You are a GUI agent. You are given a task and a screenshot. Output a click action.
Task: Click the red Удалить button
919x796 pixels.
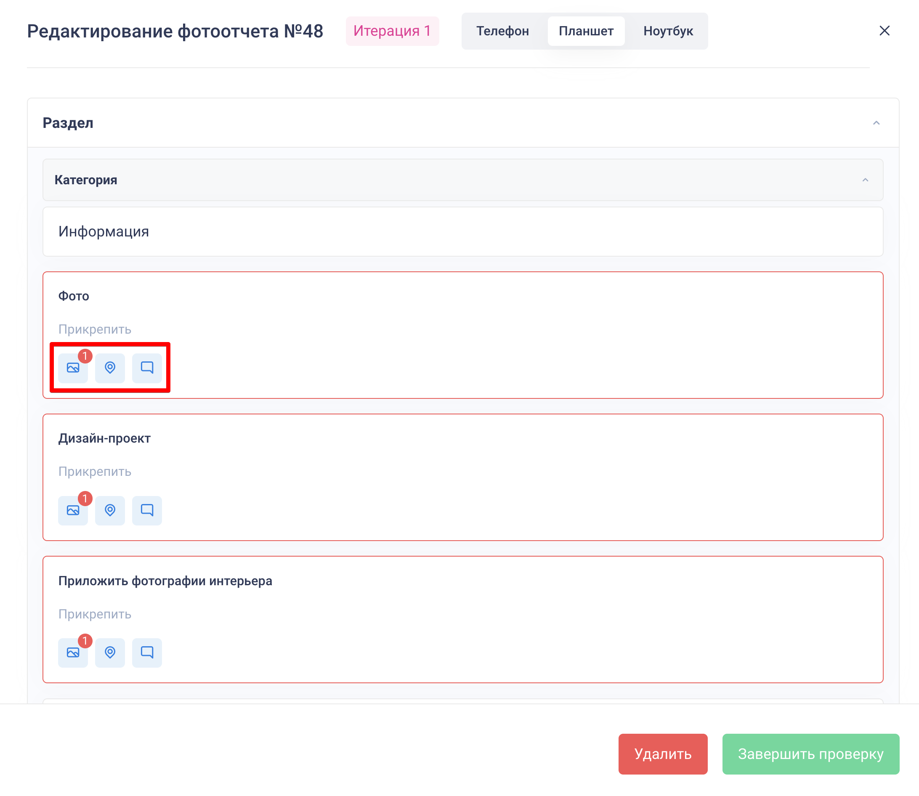(x=662, y=754)
